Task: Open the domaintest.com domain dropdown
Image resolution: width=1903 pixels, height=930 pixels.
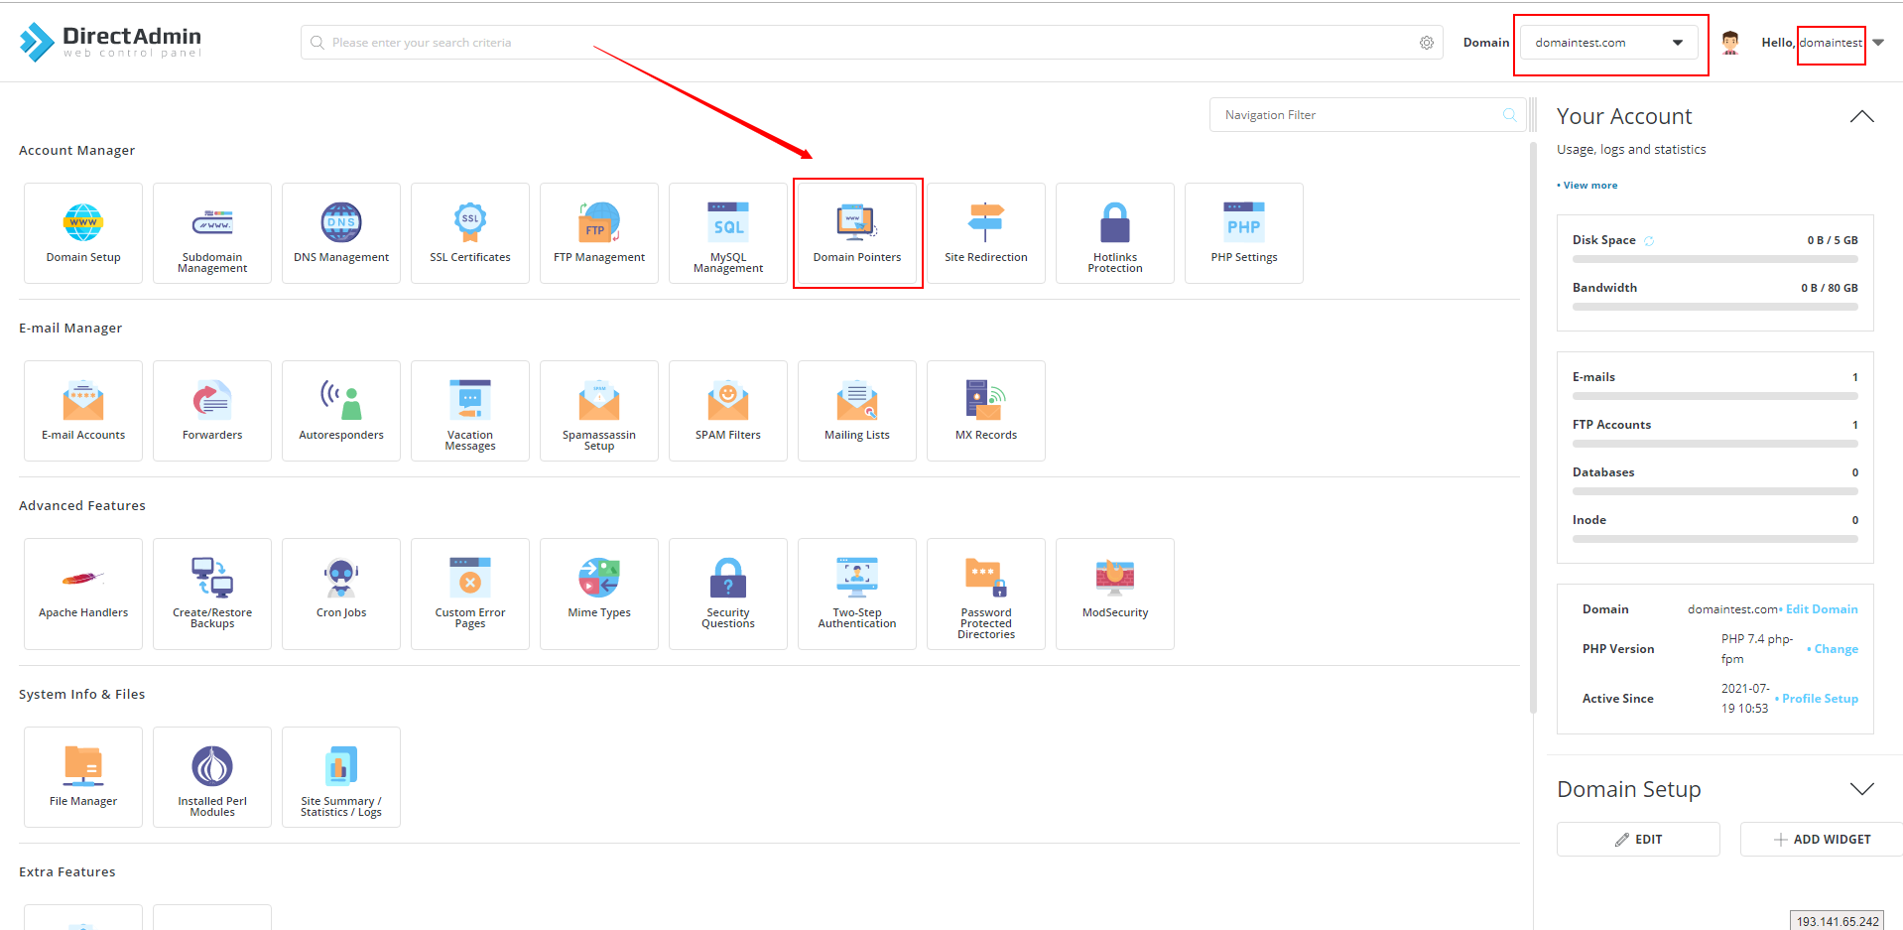Action: (x=1609, y=43)
